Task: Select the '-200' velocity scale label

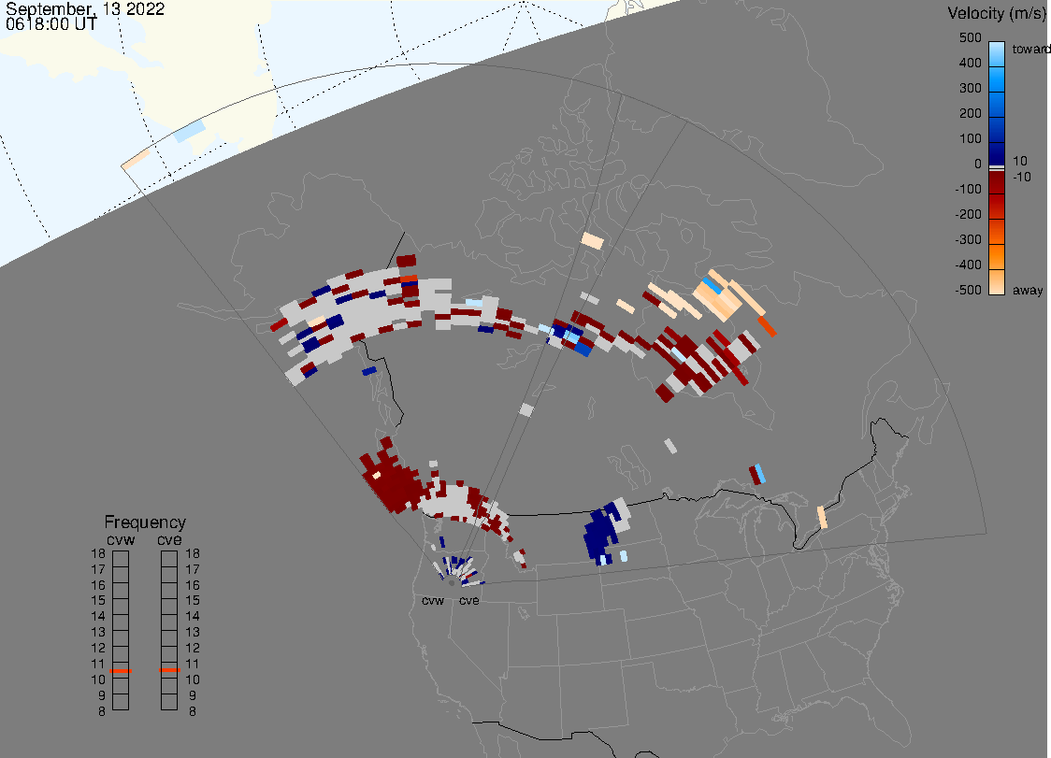Action: (968, 214)
